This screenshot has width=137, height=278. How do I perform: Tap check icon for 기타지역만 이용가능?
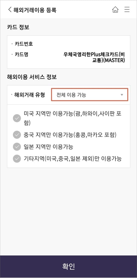17,159
